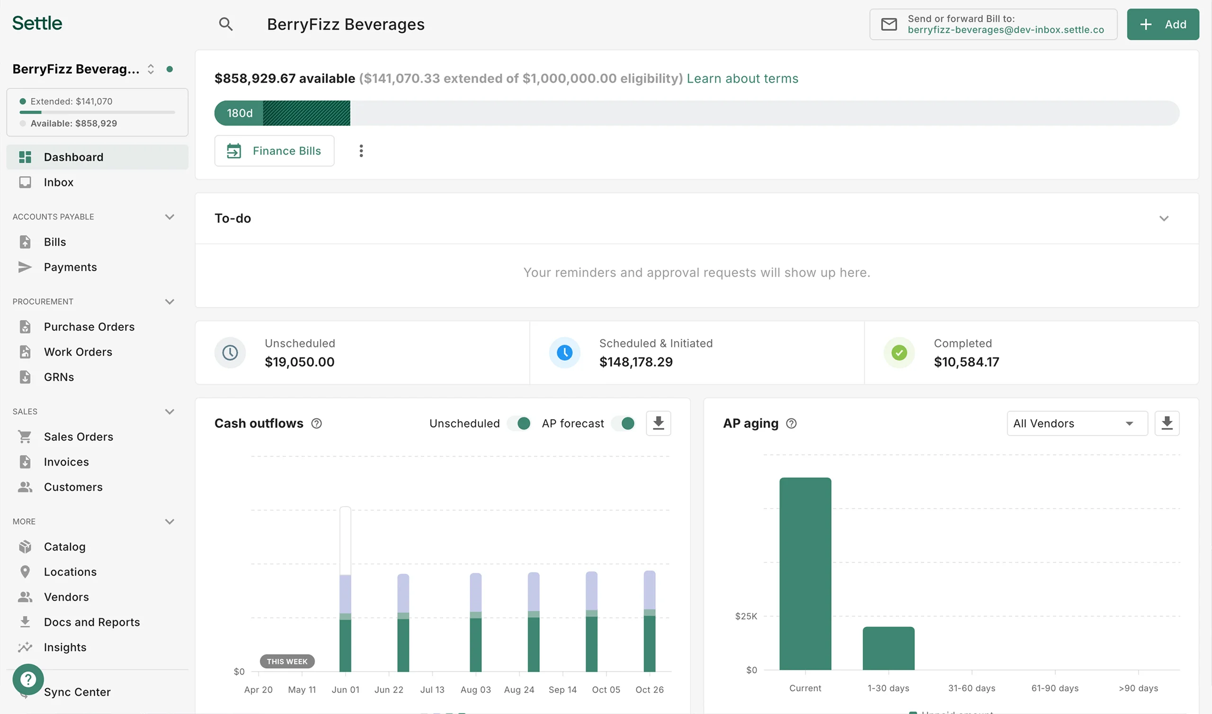The image size is (1212, 714).
Task: Click the Completed green checkmark icon
Action: tap(900, 353)
